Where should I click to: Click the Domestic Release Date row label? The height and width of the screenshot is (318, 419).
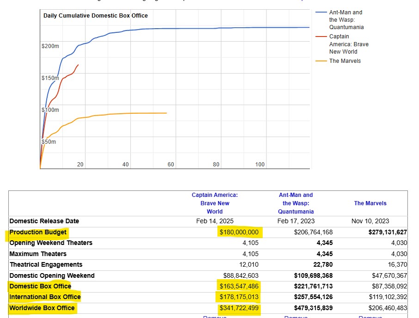(44, 221)
